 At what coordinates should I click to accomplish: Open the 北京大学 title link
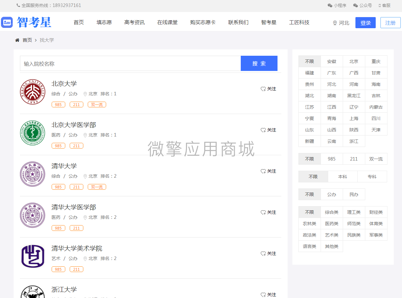point(64,84)
